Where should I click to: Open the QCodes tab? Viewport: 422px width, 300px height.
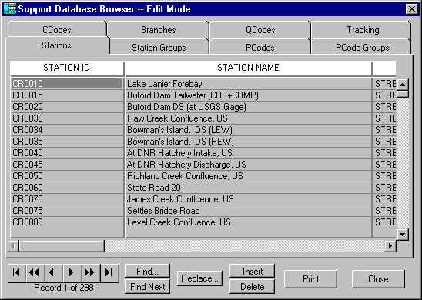click(x=260, y=29)
